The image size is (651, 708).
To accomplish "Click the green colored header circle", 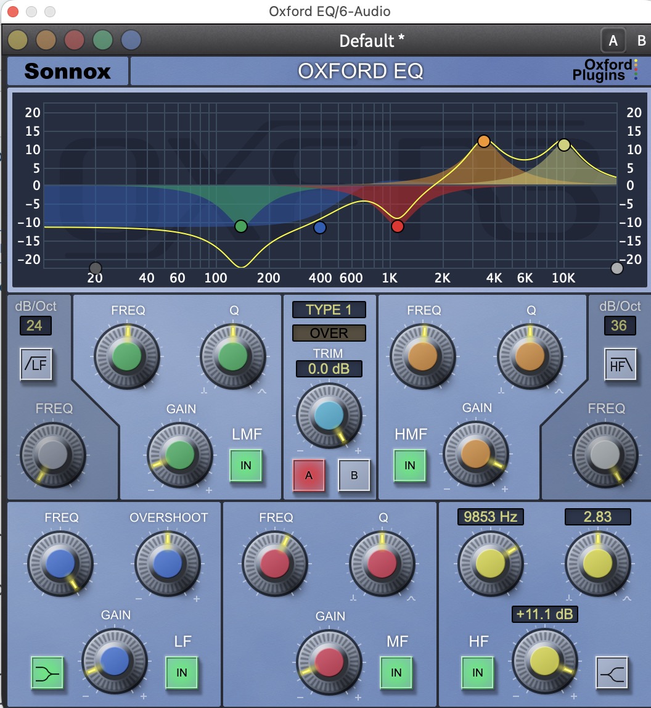I will click(103, 40).
